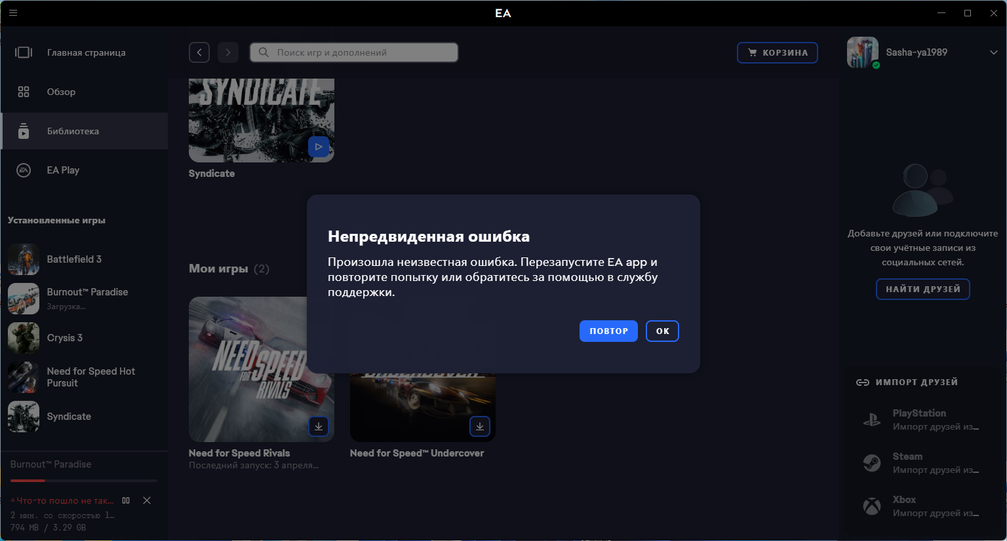
Task: Open the Need for Speed Rivals cover
Action: coord(262,369)
